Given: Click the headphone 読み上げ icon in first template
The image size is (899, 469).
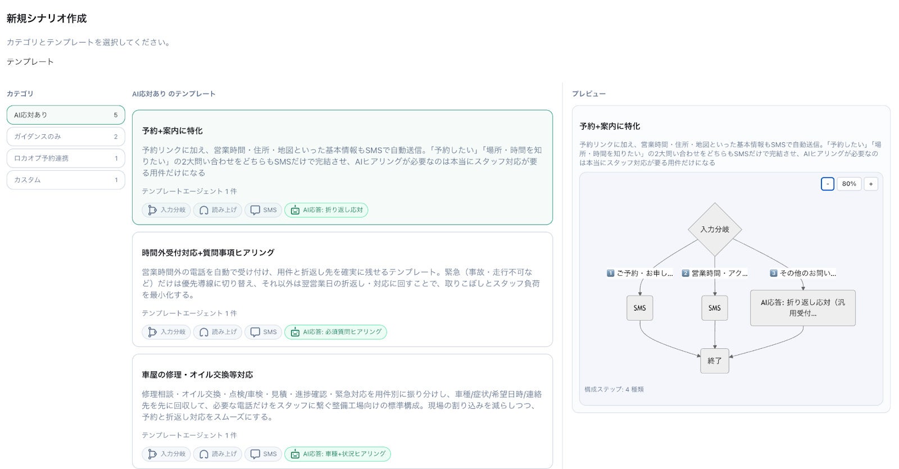Looking at the screenshot, I should 204,210.
